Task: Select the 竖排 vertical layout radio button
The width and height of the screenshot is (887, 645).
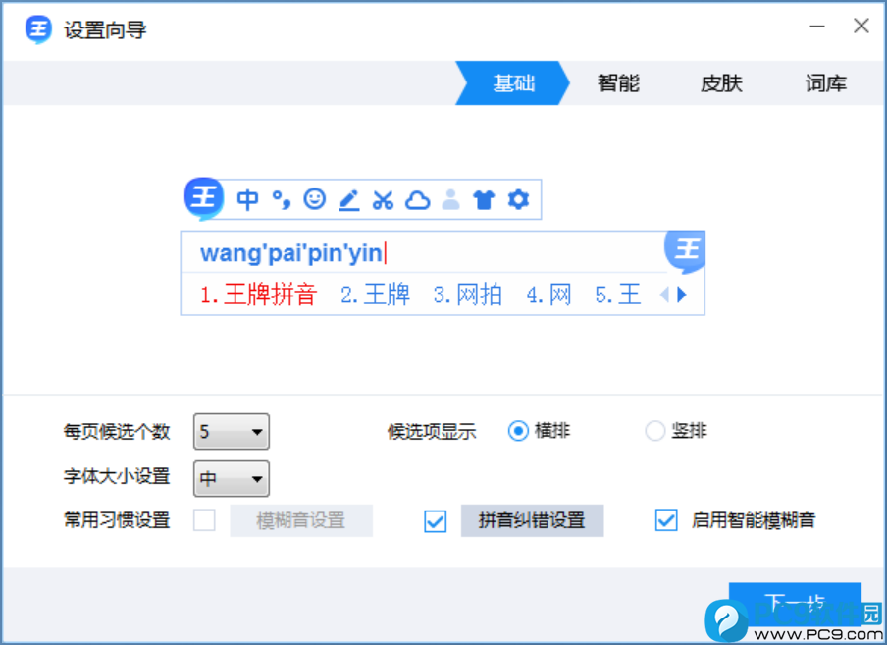Action: [x=655, y=431]
